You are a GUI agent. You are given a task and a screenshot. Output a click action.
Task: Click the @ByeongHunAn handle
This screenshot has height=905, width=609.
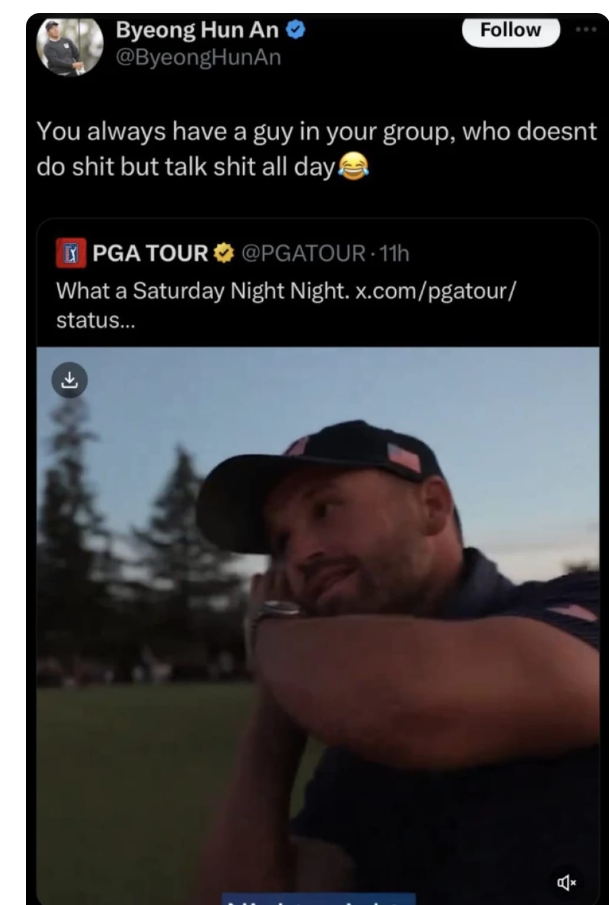tap(199, 58)
